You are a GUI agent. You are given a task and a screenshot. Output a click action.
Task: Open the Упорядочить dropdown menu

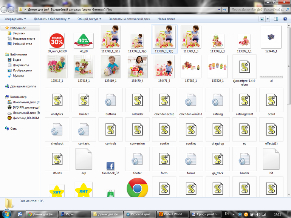[15, 19]
